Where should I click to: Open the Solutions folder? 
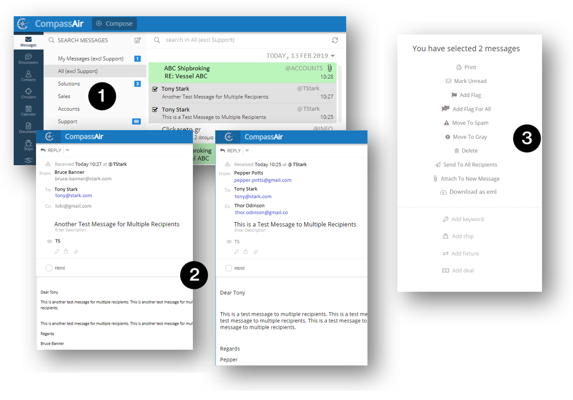[95, 84]
